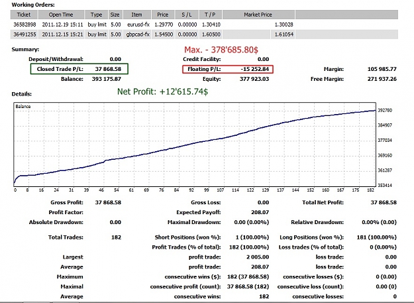Click the Working Orders heading
The image size is (414, 303).
33,5
